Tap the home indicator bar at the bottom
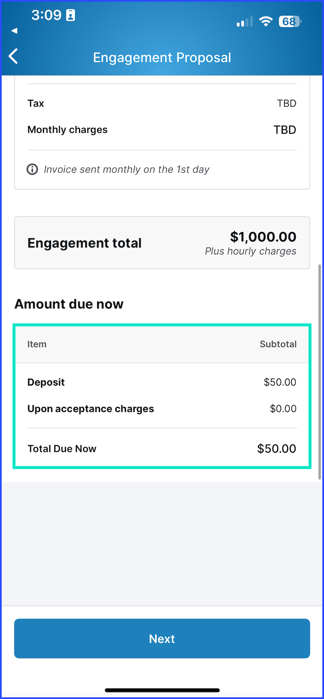The width and height of the screenshot is (324, 699). tap(162, 690)
